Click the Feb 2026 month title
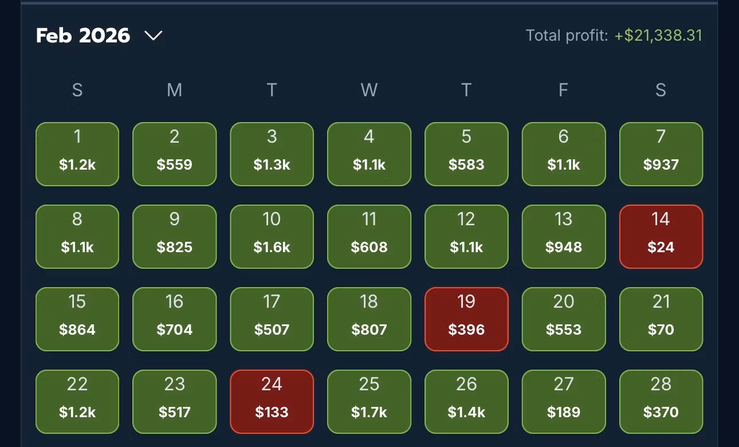 point(83,36)
